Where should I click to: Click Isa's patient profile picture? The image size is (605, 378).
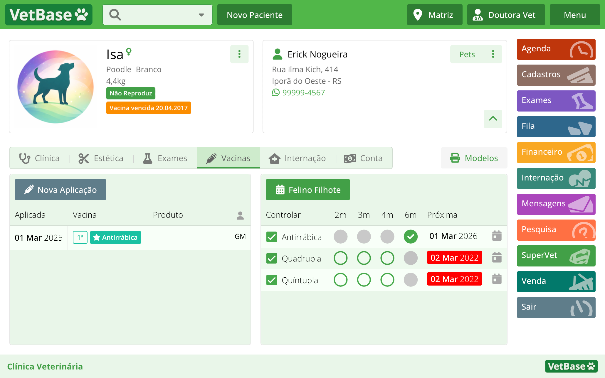click(56, 87)
